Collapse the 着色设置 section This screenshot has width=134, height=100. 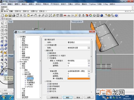(45, 51)
